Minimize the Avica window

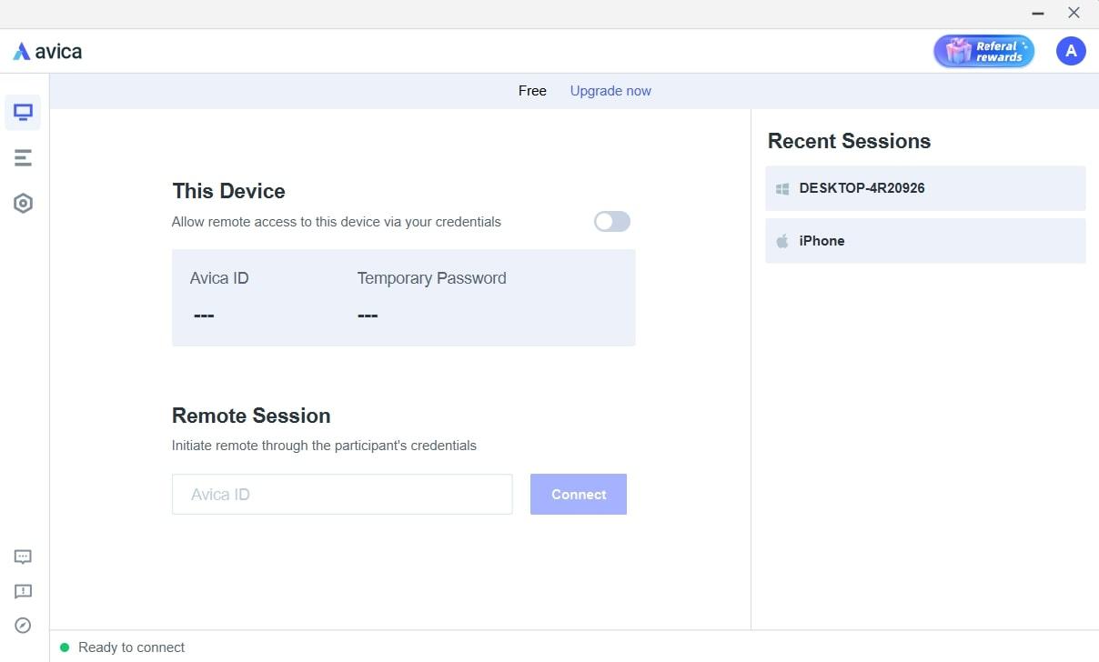(x=1038, y=14)
